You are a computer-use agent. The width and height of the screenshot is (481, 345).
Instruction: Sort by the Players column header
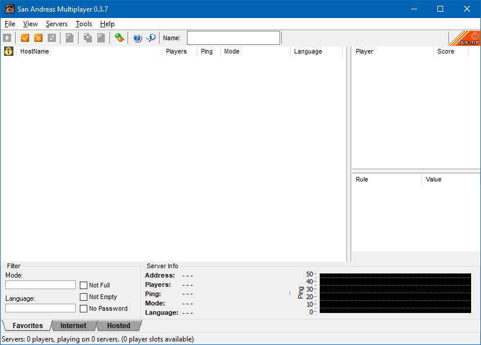[x=179, y=51]
